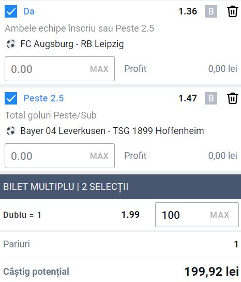This screenshot has width=241, height=282.
Task: Click the FC Augsburg - RB Leipzig match name
Action: pos(72,44)
